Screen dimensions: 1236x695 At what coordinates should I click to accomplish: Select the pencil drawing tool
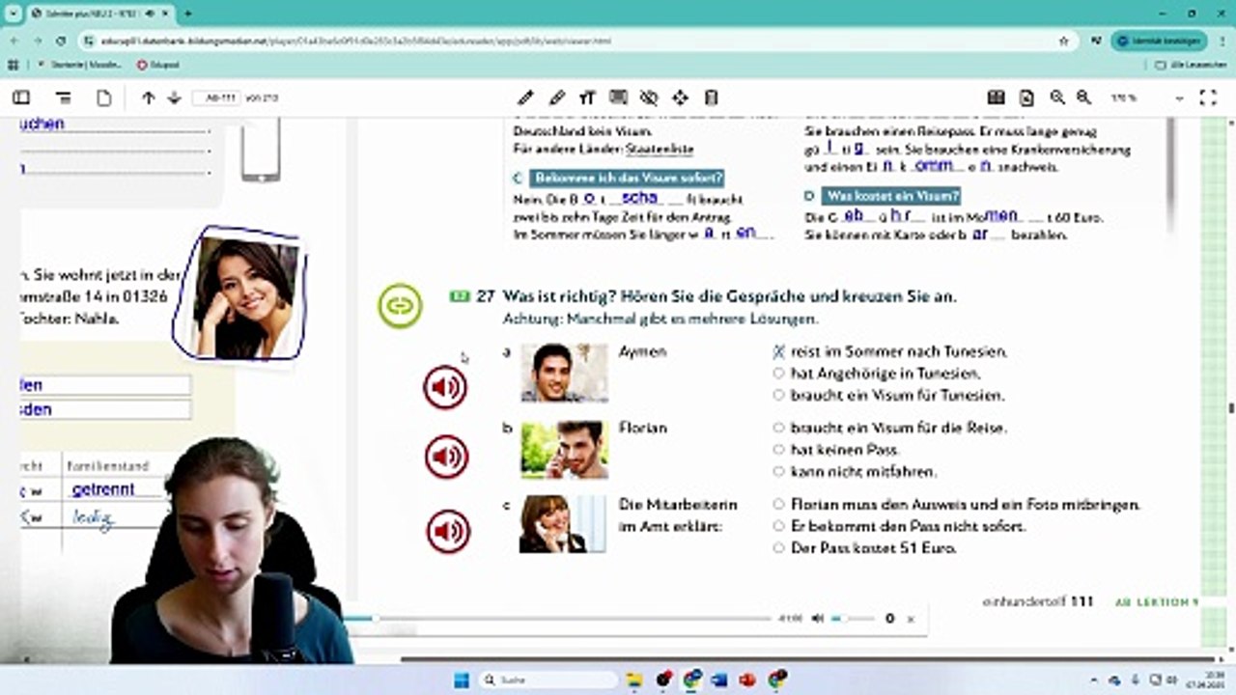(525, 97)
